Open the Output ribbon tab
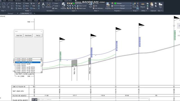The width and height of the screenshot is (180, 101). pyautogui.click(x=36, y=1)
